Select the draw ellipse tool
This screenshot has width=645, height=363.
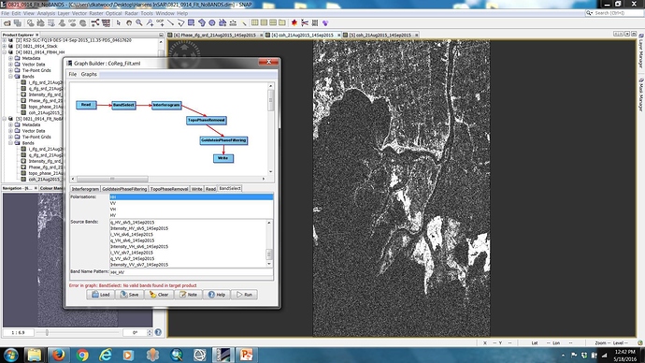tap(212, 23)
